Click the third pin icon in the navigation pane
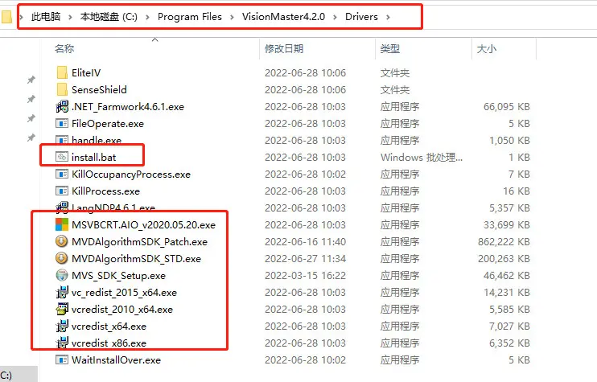Image resolution: width=597 pixels, height=382 pixels. (x=31, y=118)
